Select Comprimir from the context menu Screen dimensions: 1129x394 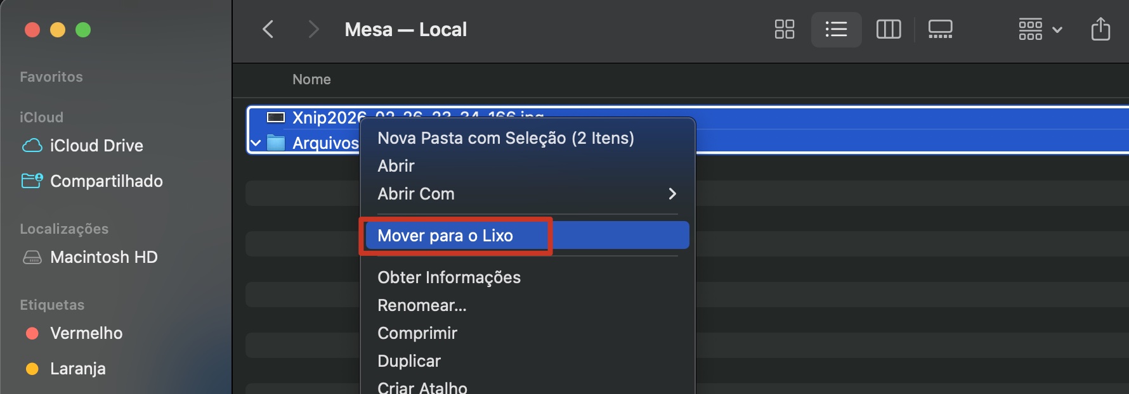point(417,333)
